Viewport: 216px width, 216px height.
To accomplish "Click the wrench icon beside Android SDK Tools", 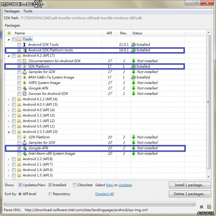I will (x=24, y=45).
